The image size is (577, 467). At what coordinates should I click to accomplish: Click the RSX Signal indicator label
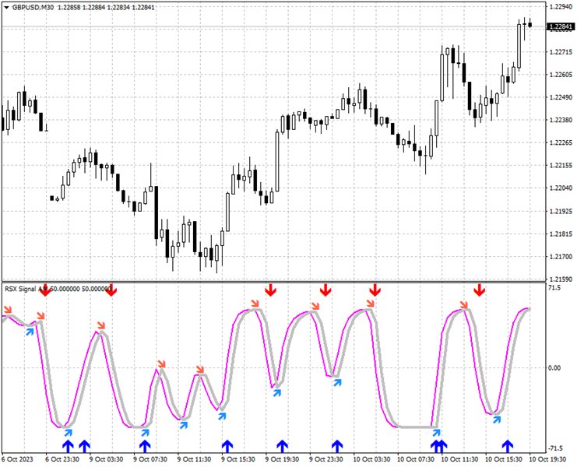click(20, 289)
